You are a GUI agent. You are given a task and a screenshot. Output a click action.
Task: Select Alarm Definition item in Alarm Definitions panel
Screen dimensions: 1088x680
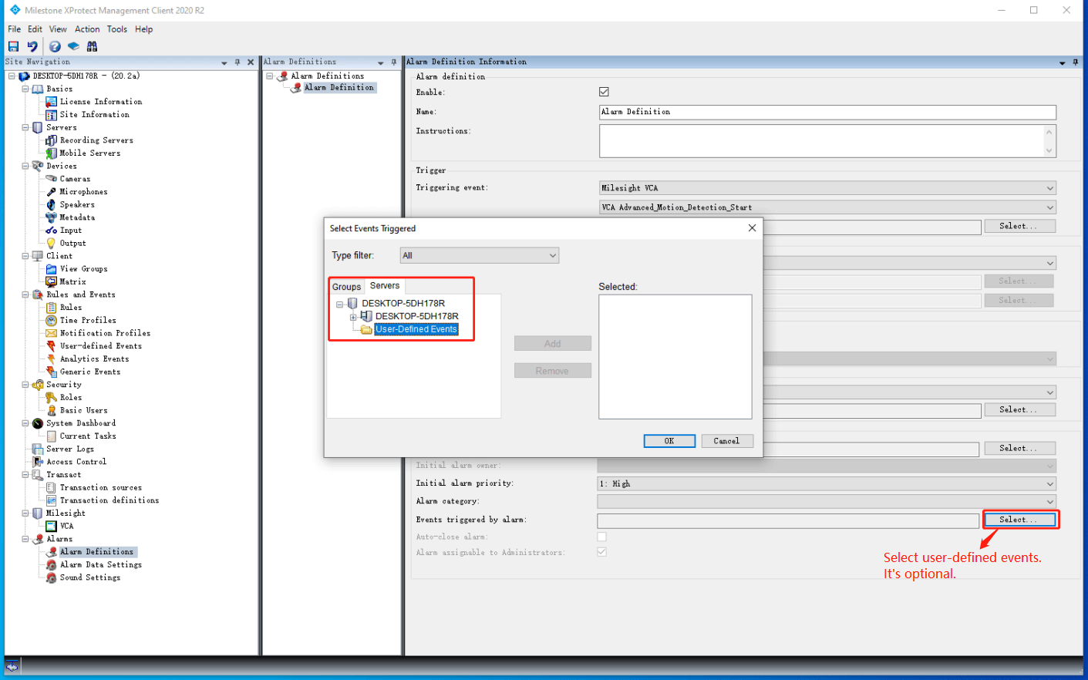tap(339, 88)
